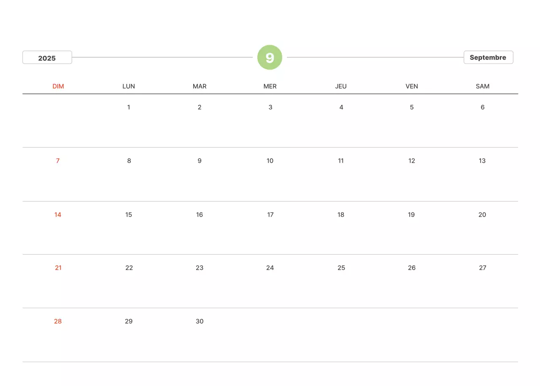Select the date 24
The width and height of the screenshot is (540, 386).
coord(270,268)
